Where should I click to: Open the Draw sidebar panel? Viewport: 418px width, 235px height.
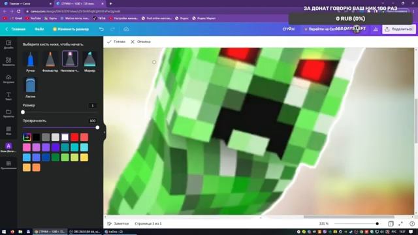pos(8,148)
